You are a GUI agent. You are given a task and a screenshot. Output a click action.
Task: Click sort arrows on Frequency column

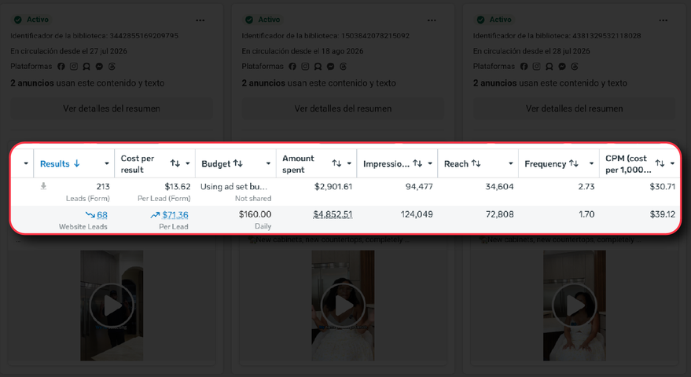pyautogui.click(x=574, y=163)
